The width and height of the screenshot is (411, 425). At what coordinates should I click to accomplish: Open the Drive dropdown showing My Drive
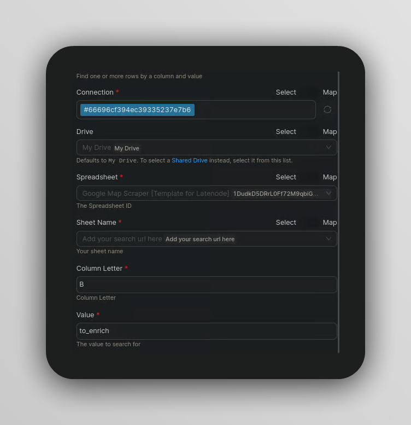(x=207, y=148)
